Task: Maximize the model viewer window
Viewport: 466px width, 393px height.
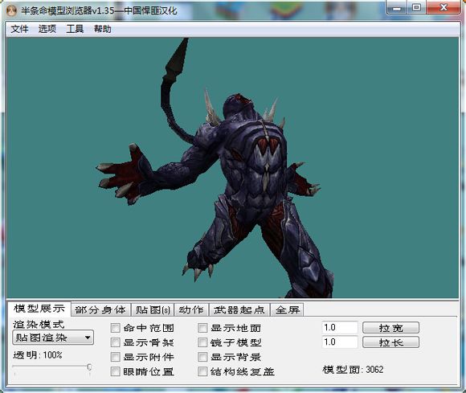Action: 417,7
